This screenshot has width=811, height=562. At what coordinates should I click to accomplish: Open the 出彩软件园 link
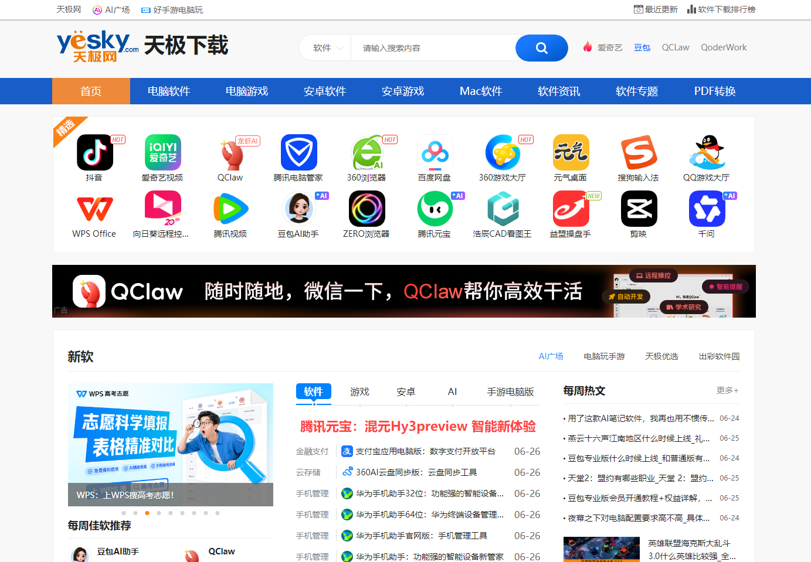tap(719, 356)
